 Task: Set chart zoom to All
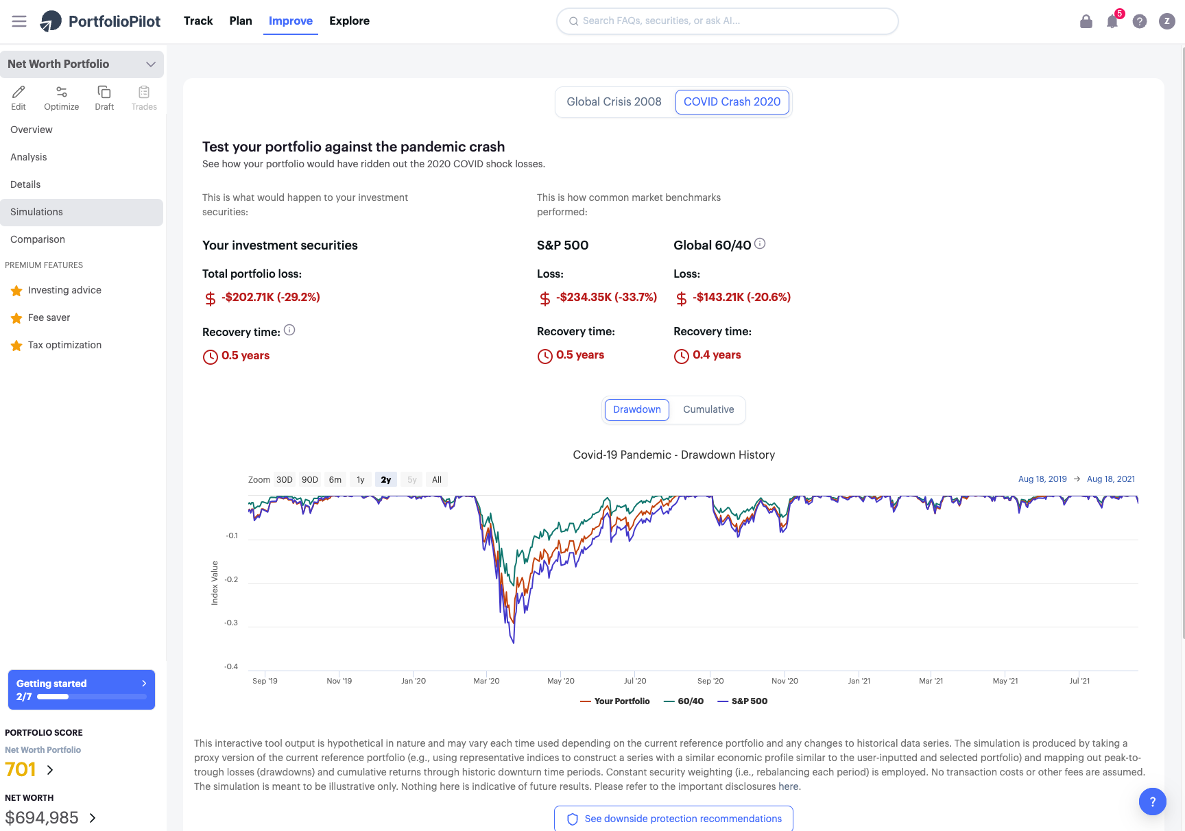coord(437,480)
